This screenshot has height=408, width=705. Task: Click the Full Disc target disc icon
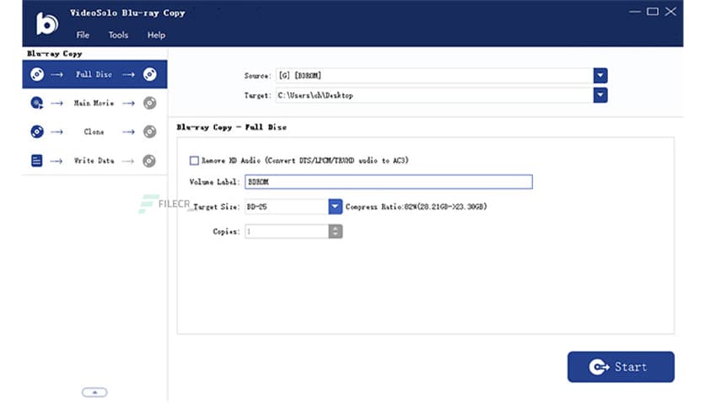[150, 74]
